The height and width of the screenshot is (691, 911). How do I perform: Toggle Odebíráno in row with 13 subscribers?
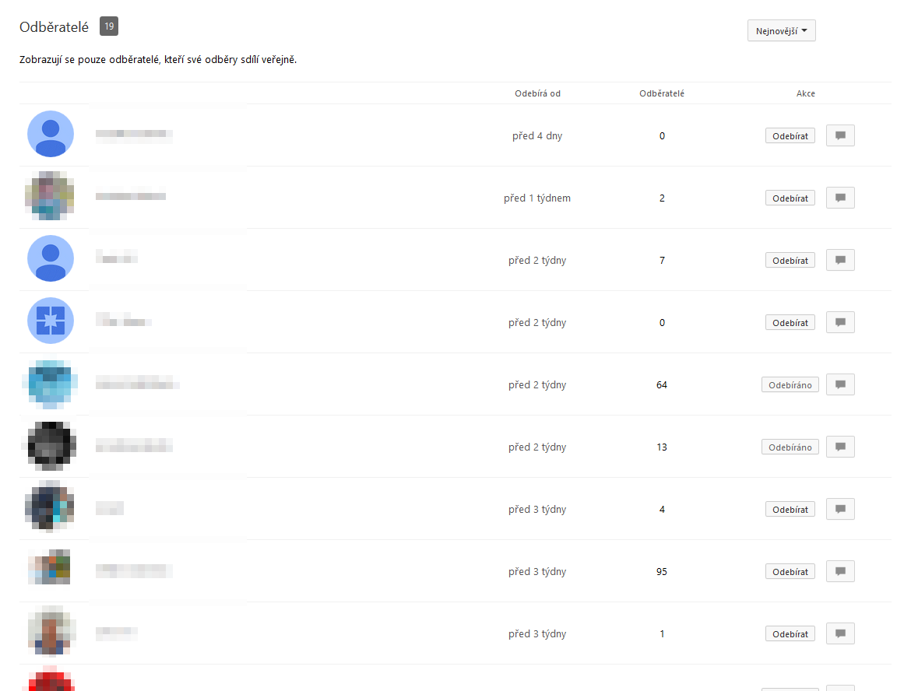click(790, 447)
